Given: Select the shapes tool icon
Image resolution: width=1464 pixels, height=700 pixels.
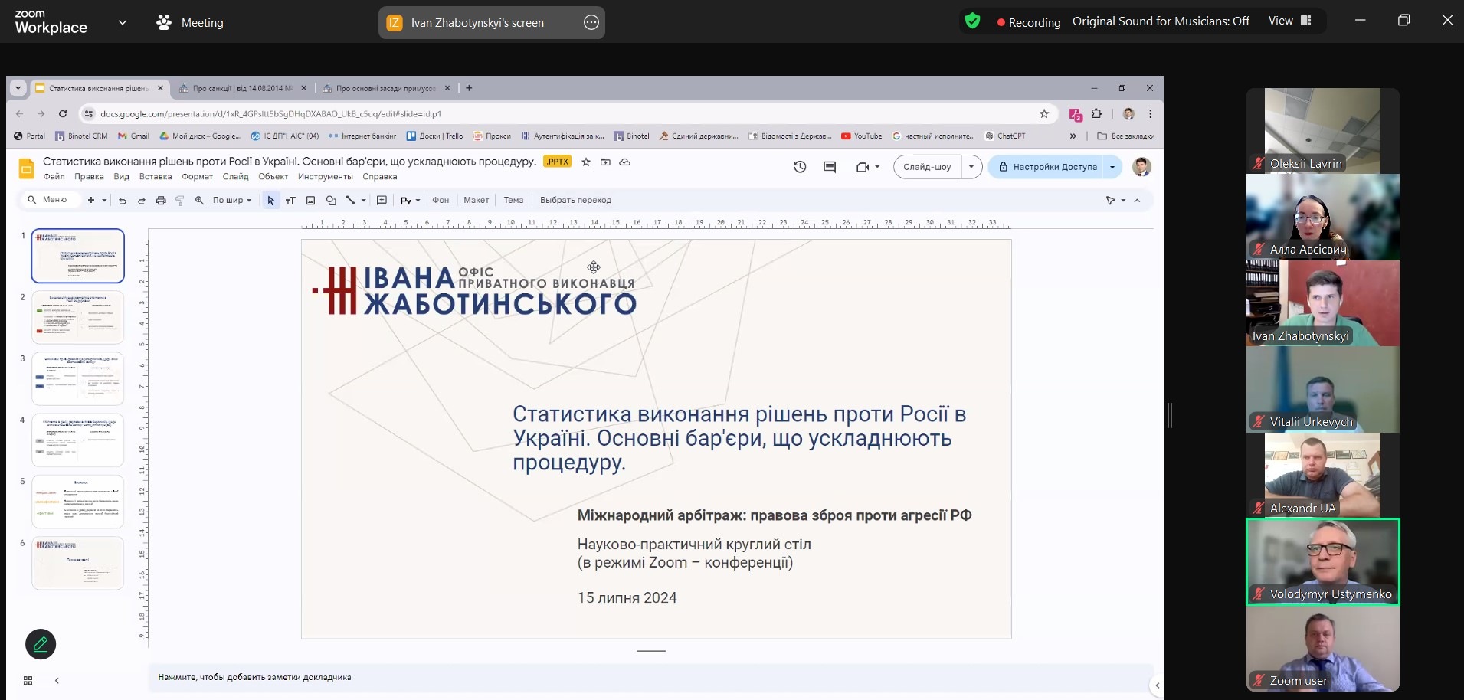Looking at the screenshot, I should tap(331, 201).
